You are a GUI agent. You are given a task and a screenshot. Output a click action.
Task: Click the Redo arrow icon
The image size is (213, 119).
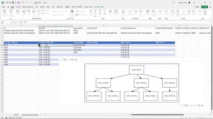click(27, 3)
